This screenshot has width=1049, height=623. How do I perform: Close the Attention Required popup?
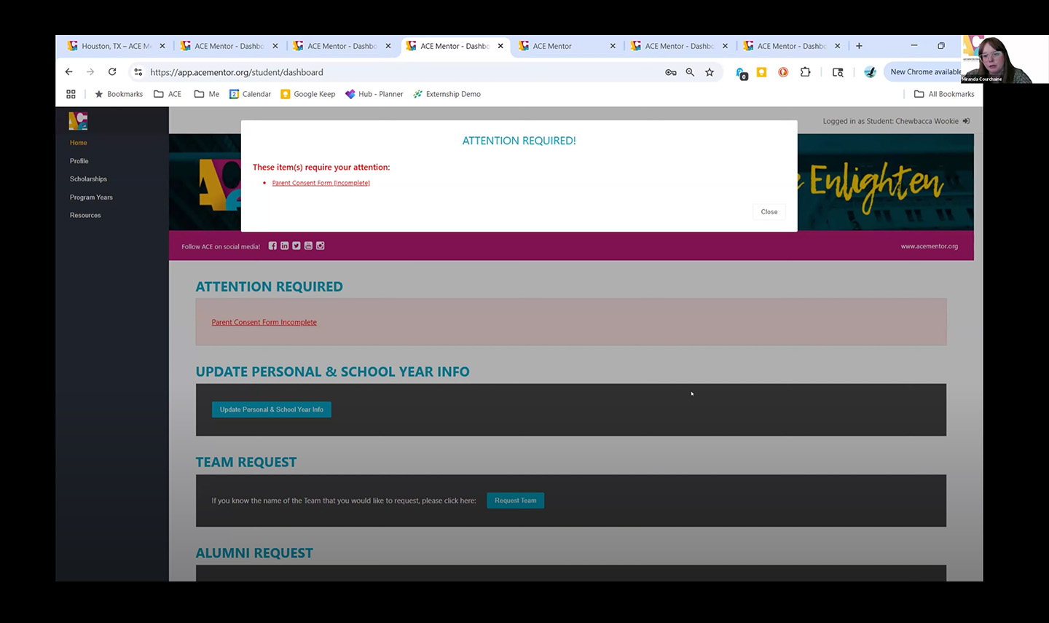pyautogui.click(x=769, y=212)
